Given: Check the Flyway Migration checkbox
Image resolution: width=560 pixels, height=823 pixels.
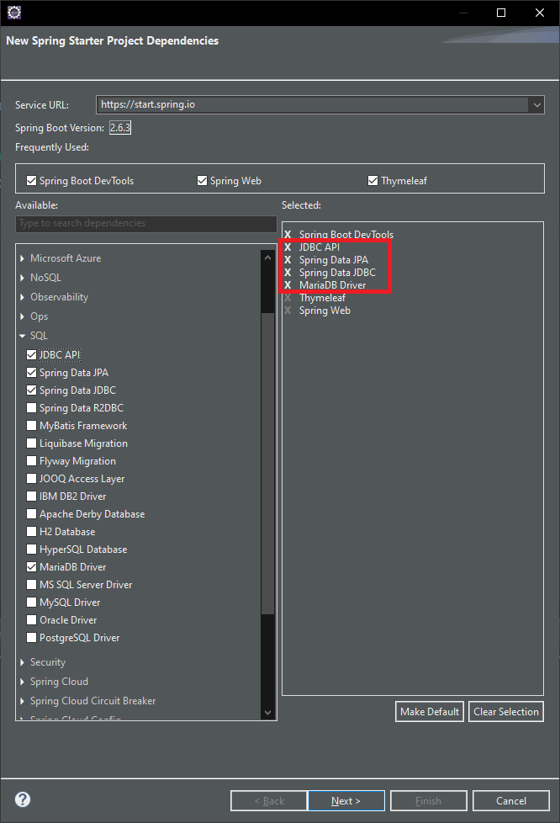Looking at the screenshot, I should tap(31, 461).
